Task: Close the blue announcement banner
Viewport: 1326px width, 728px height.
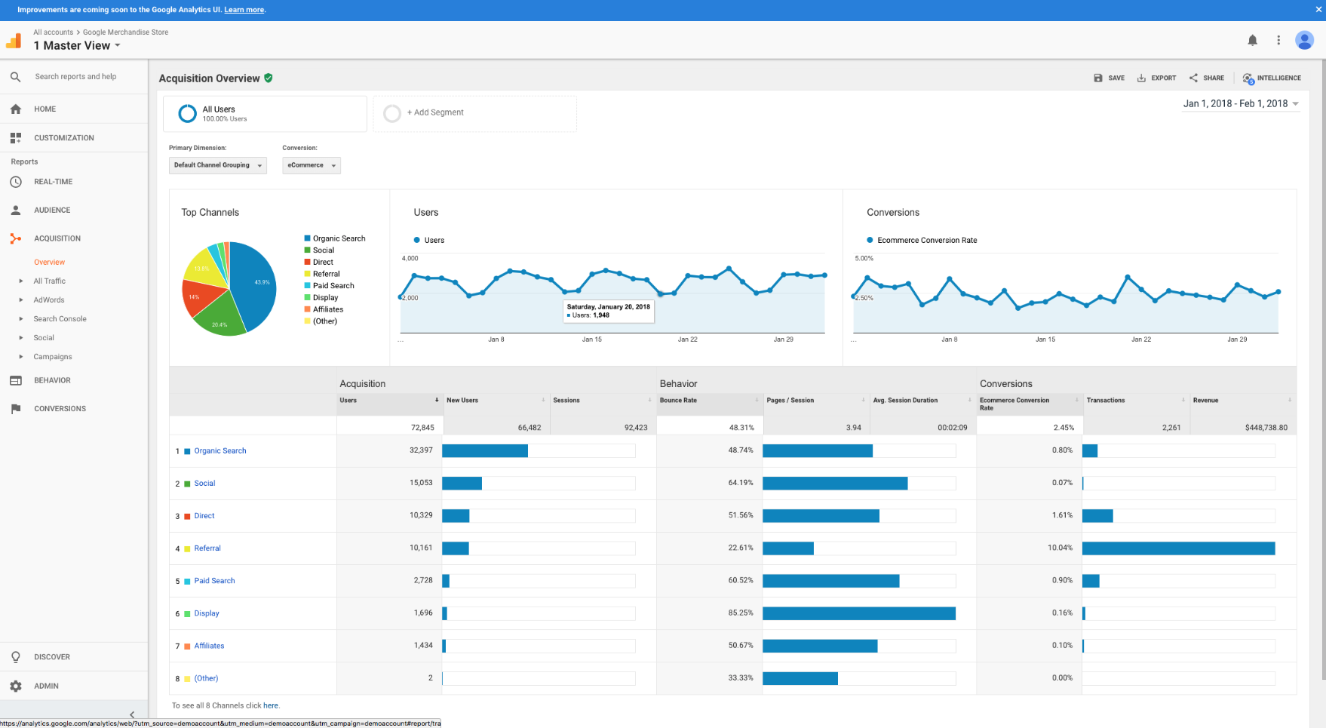Action: point(1318,10)
